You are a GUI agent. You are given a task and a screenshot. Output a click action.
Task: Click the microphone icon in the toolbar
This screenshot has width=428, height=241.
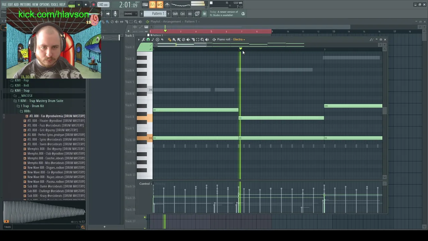point(115,14)
